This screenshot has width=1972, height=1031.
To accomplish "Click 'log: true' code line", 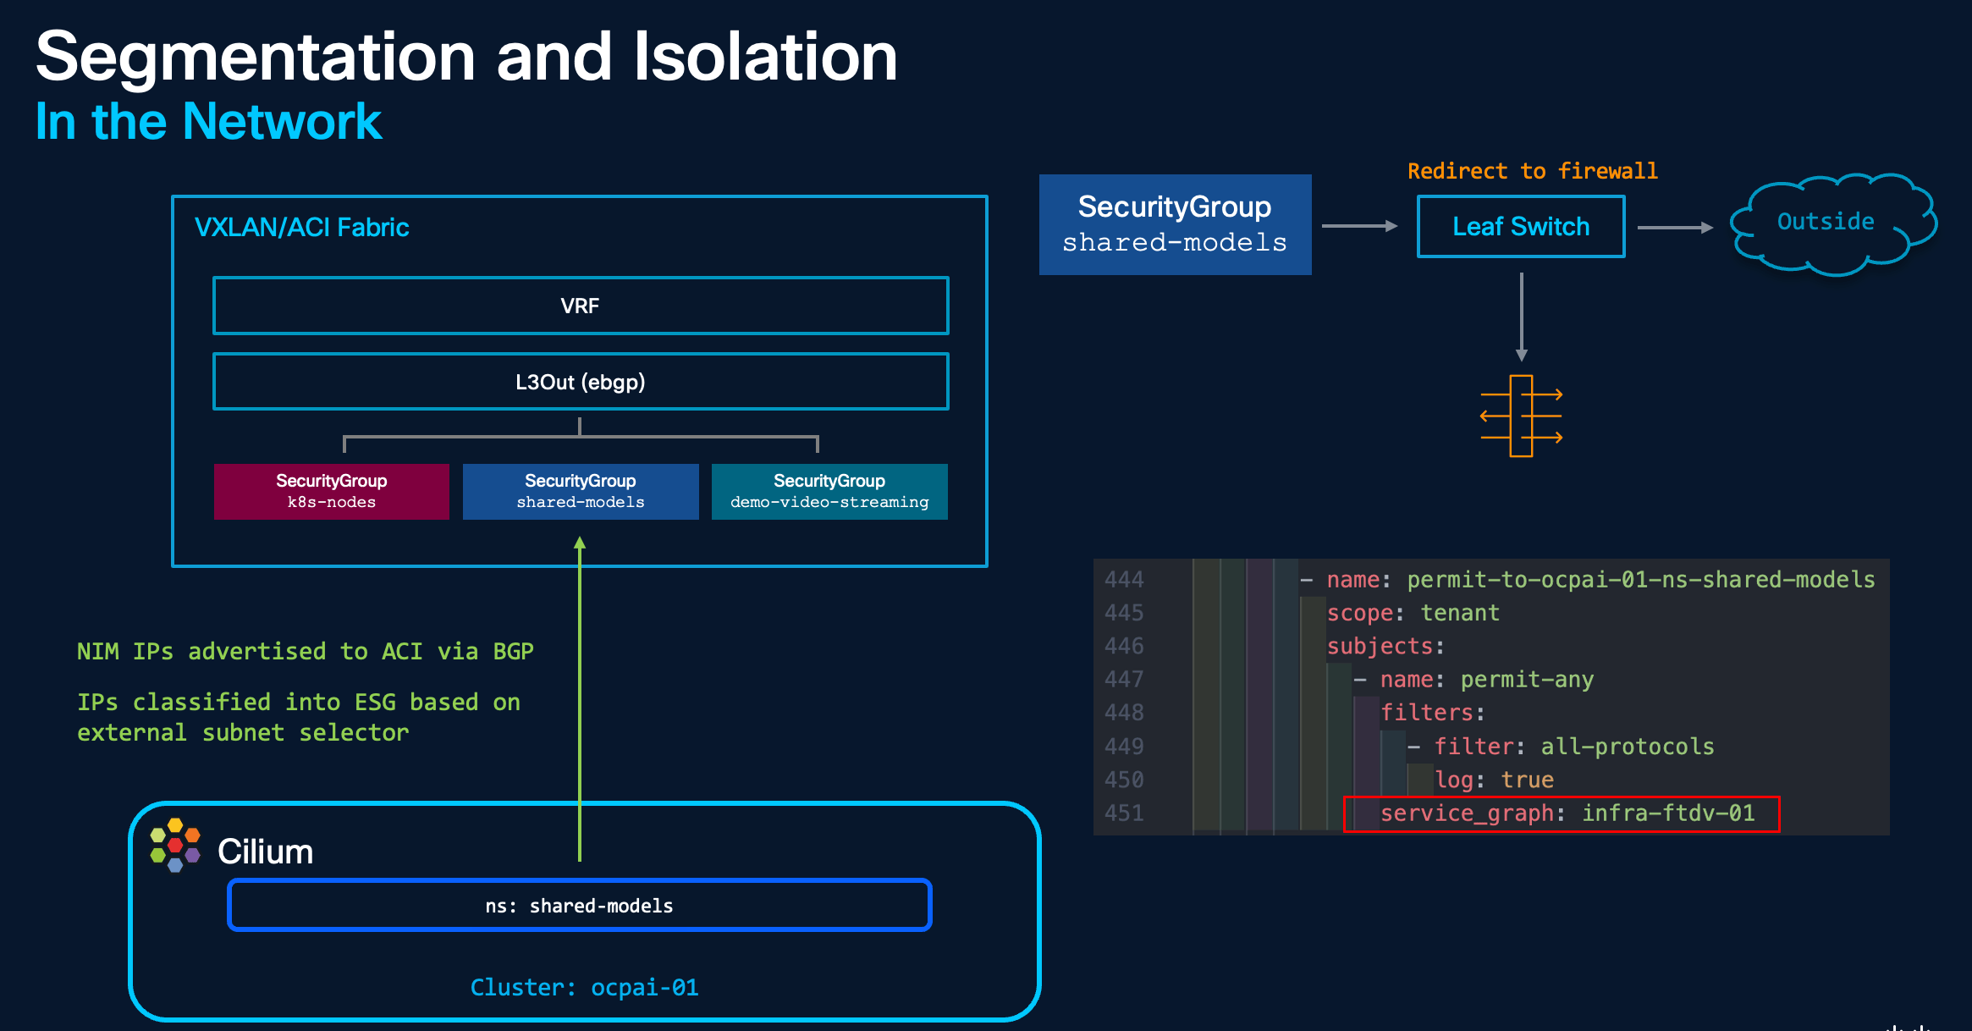I will pos(1494,780).
